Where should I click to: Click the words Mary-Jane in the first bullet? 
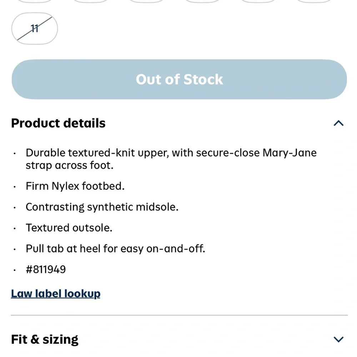point(290,153)
